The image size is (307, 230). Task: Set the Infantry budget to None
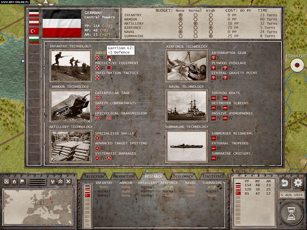coord(180,15)
